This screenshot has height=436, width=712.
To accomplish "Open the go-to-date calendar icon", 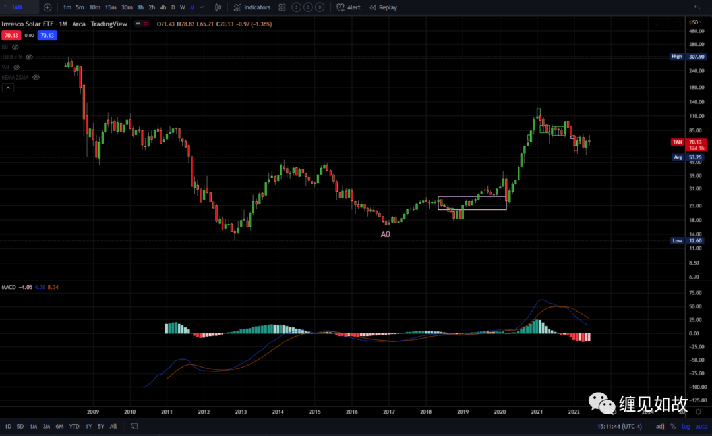I will (134, 426).
